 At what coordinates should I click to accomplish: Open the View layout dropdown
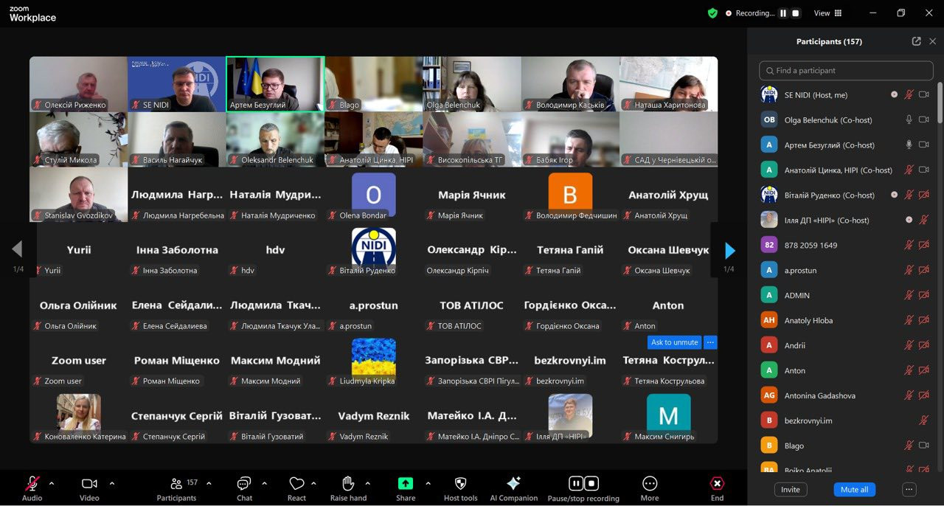(x=827, y=13)
